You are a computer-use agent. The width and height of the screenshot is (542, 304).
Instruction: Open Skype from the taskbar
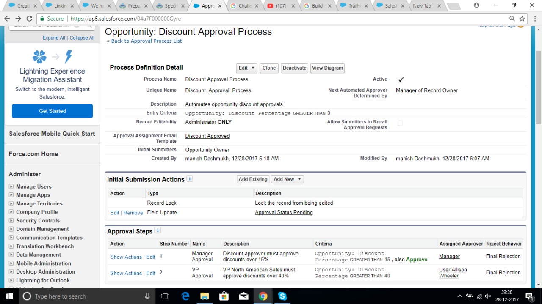(282, 296)
